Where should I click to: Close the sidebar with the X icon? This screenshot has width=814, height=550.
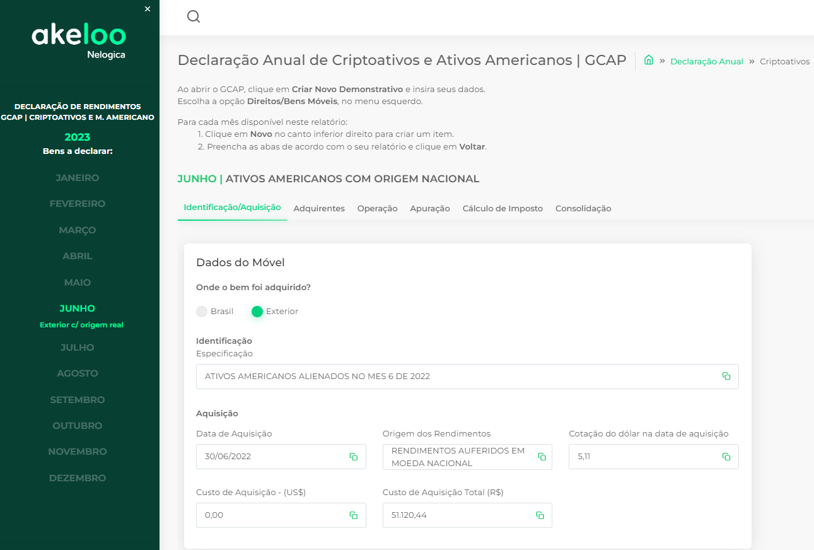[148, 9]
